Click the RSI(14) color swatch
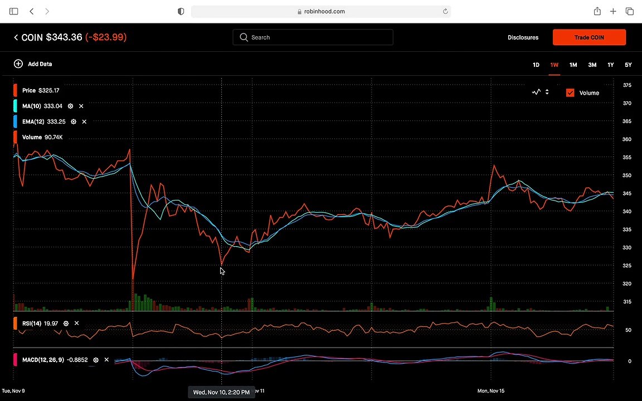642x401 pixels. click(x=15, y=323)
